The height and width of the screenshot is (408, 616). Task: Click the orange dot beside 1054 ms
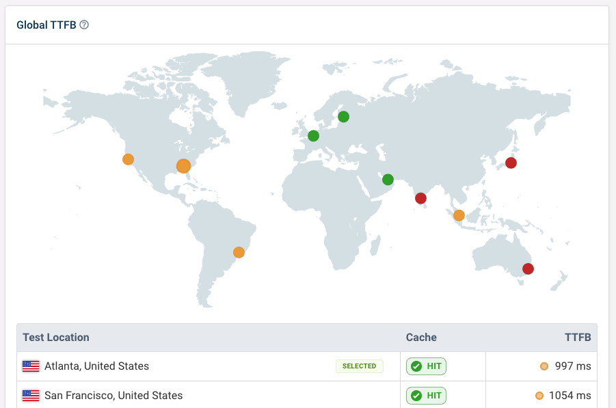539,396
